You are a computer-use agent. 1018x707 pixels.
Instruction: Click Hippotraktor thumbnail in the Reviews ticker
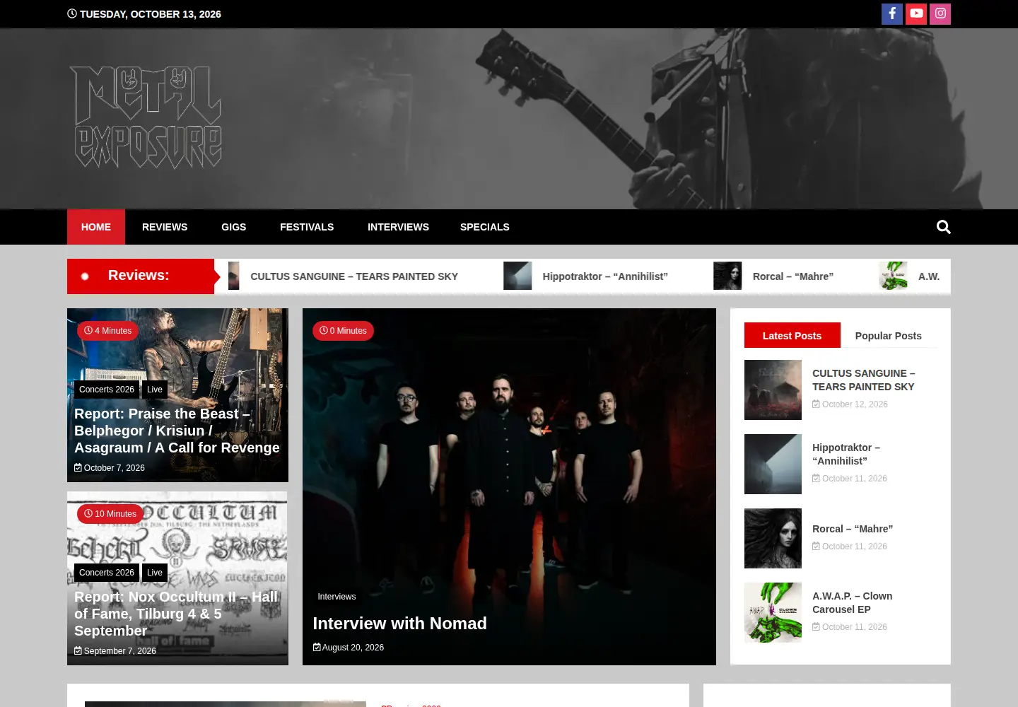[x=517, y=276]
